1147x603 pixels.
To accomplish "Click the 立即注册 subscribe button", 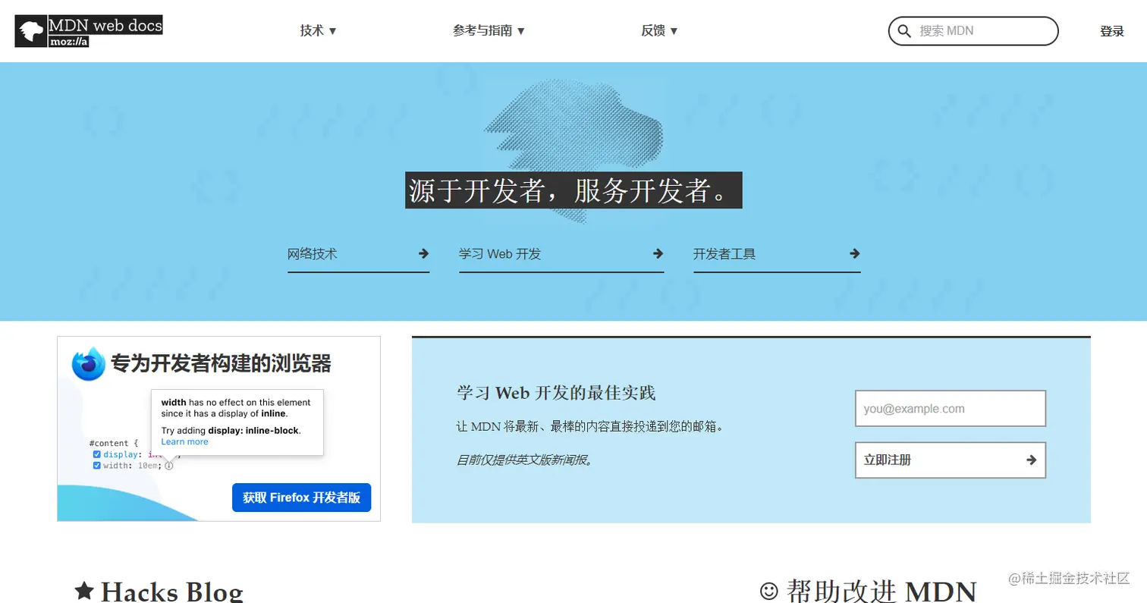I will pos(951,460).
